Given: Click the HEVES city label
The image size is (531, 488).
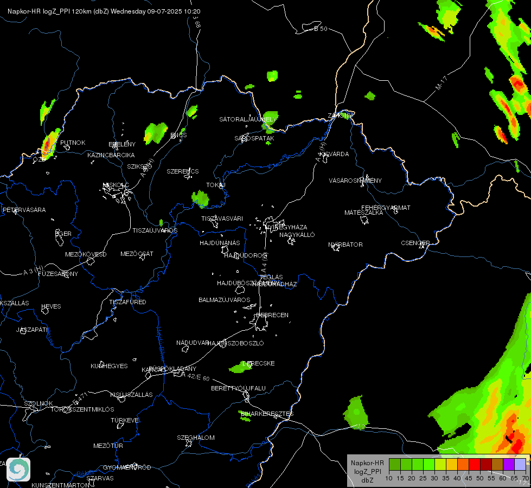Looking at the screenshot, I should point(51,306).
